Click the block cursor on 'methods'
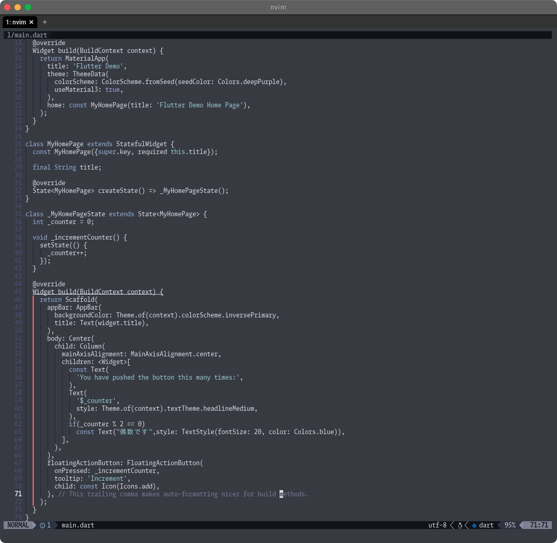 click(x=281, y=494)
